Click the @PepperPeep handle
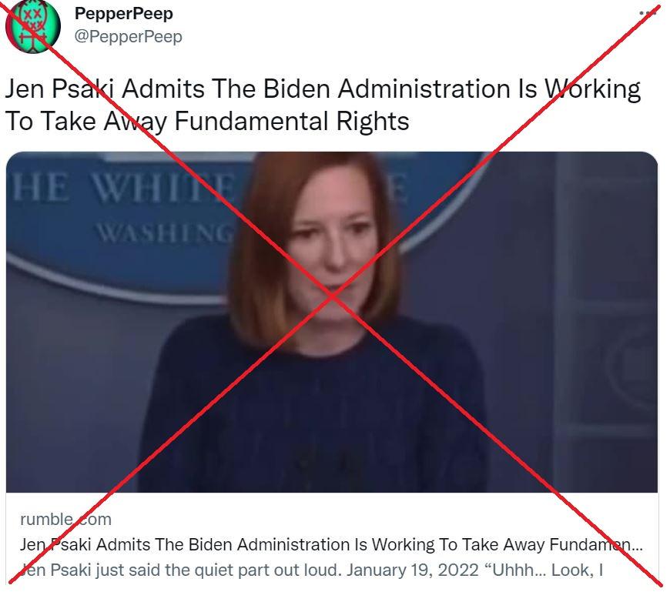This screenshot has height=602, width=670. pyautogui.click(x=128, y=37)
